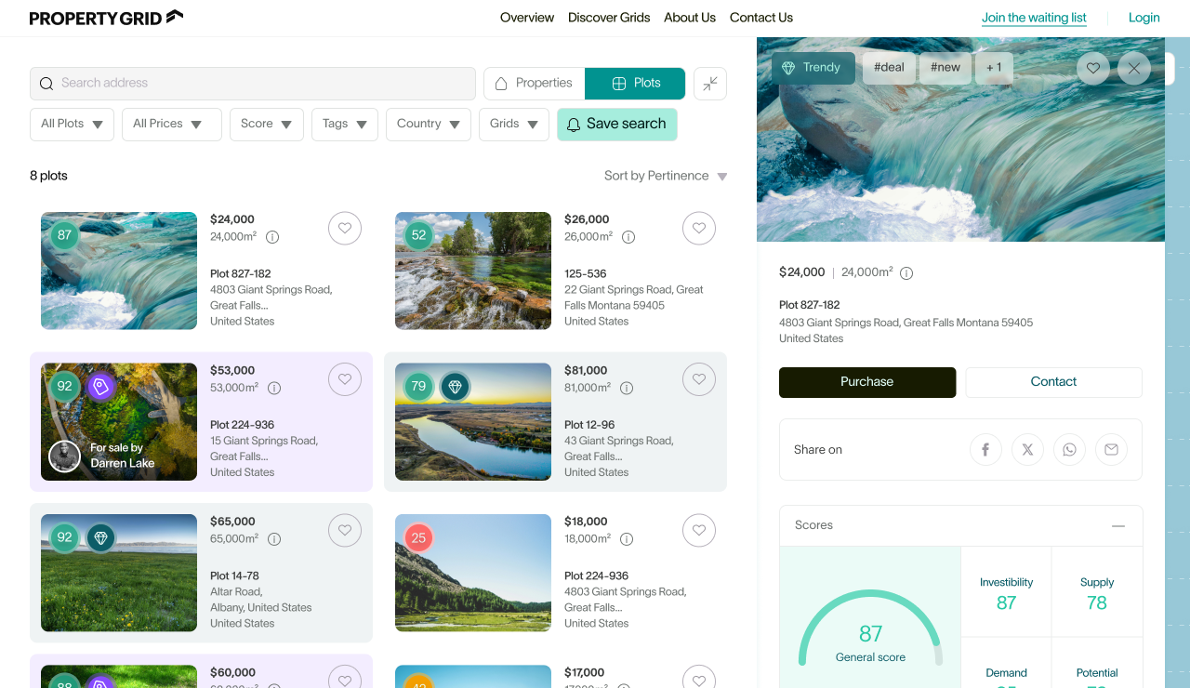Click Join the waiting list link
Image resolution: width=1190 pixels, height=688 pixels.
(x=1034, y=18)
